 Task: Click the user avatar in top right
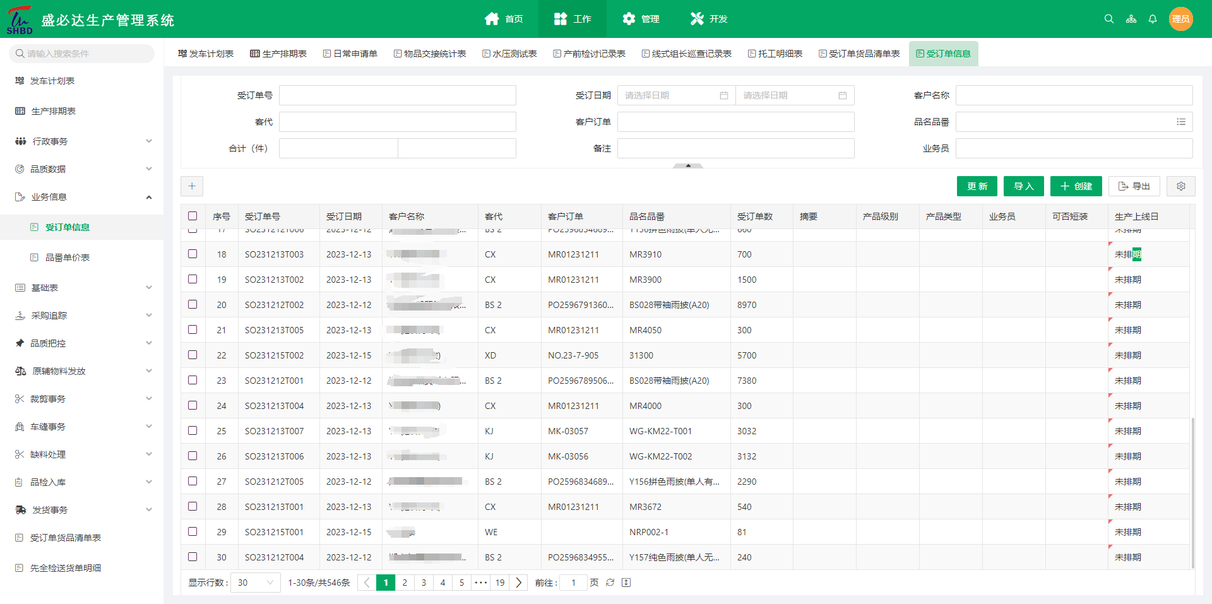[x=1180, y=19]
